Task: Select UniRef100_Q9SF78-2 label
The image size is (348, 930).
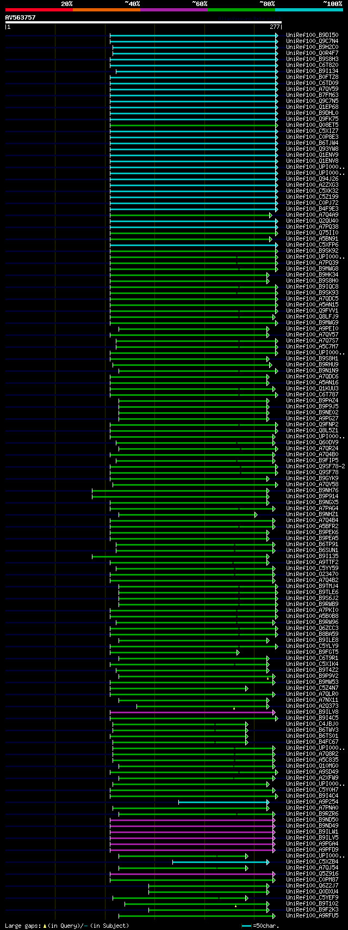Action: (315, 467)
